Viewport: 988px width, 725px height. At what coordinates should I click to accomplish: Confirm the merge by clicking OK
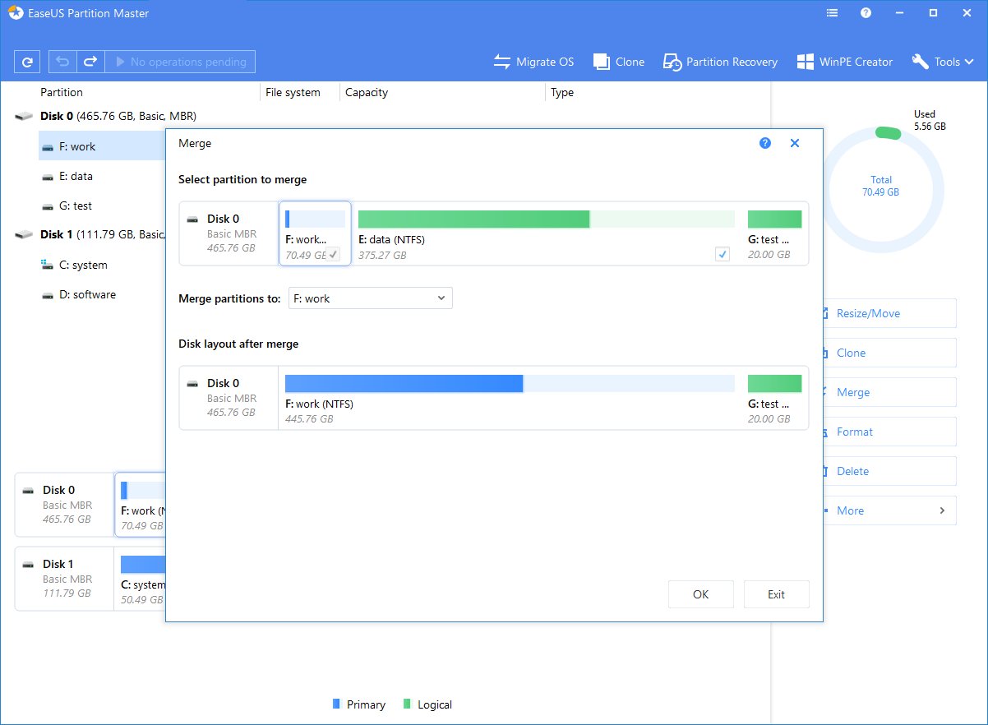[x=700, y=593]
